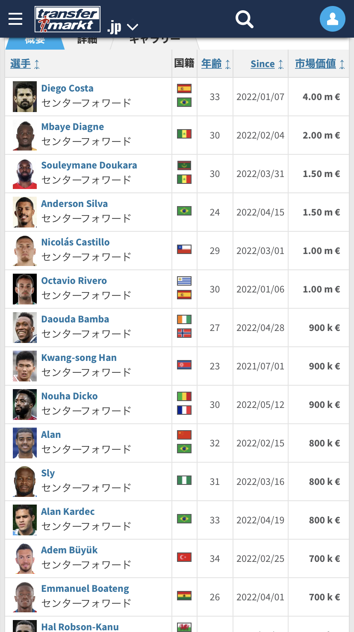Open Kwang-song Han's player page
The height and width of the screenshot is (632, 354).
[79, 358]
